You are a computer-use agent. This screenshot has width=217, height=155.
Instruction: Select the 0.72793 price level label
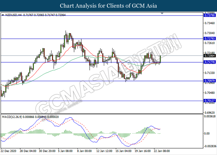(x=210, y=38)
